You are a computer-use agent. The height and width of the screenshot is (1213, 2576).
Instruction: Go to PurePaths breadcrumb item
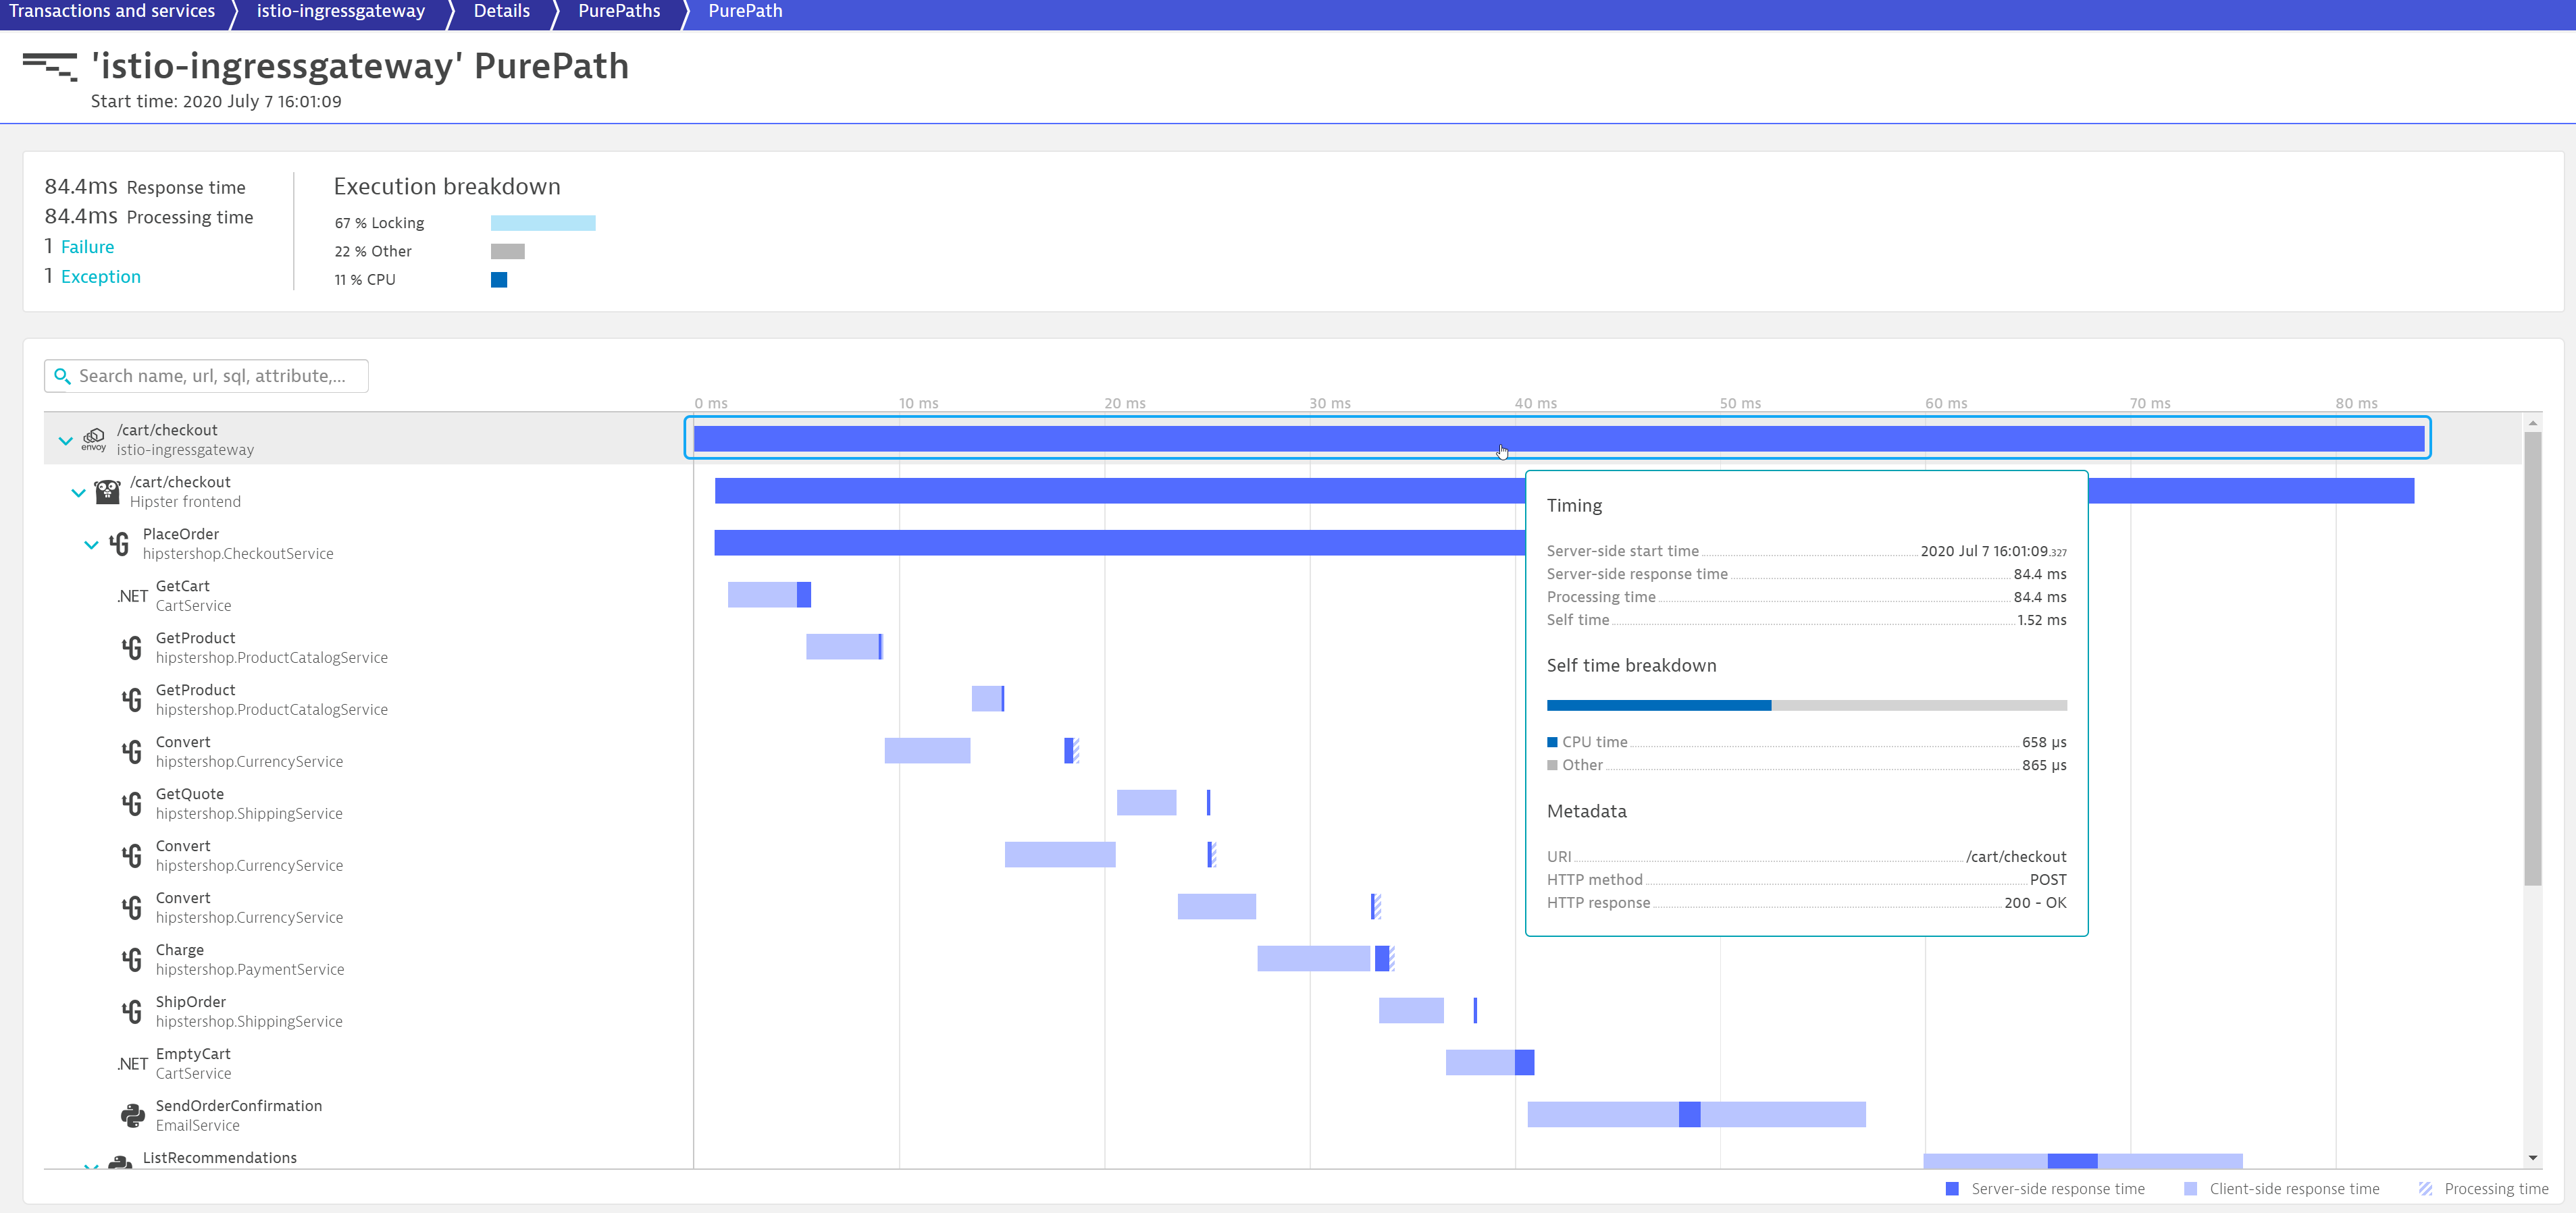coord(618,11)
